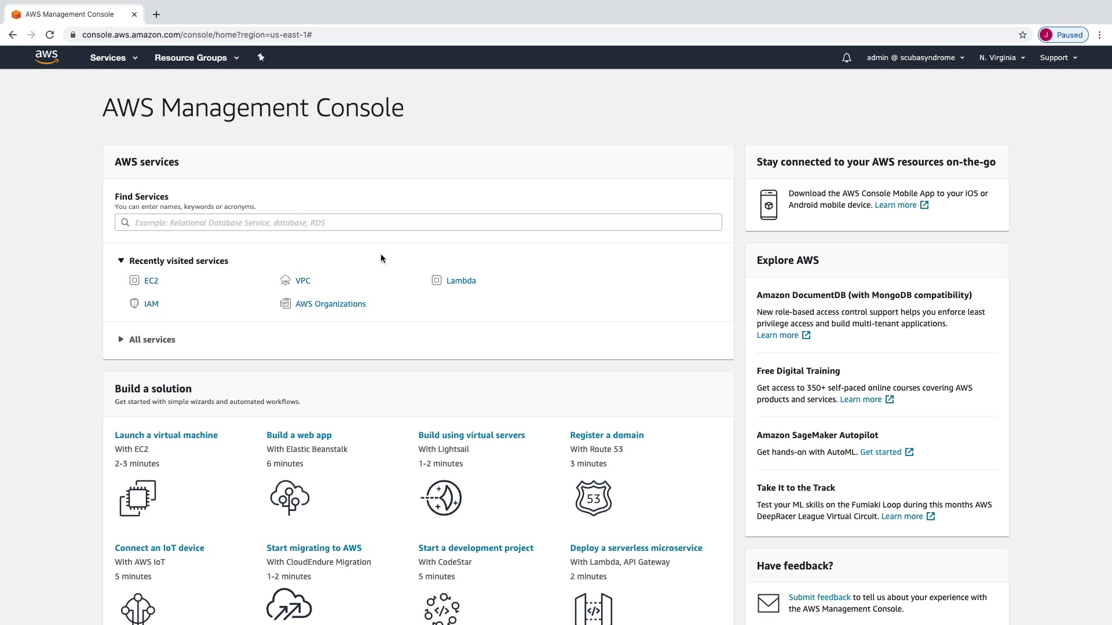Click the Submit feedback link
The width and height of the screenshot is (1112, 625).
tap(819, 597)
